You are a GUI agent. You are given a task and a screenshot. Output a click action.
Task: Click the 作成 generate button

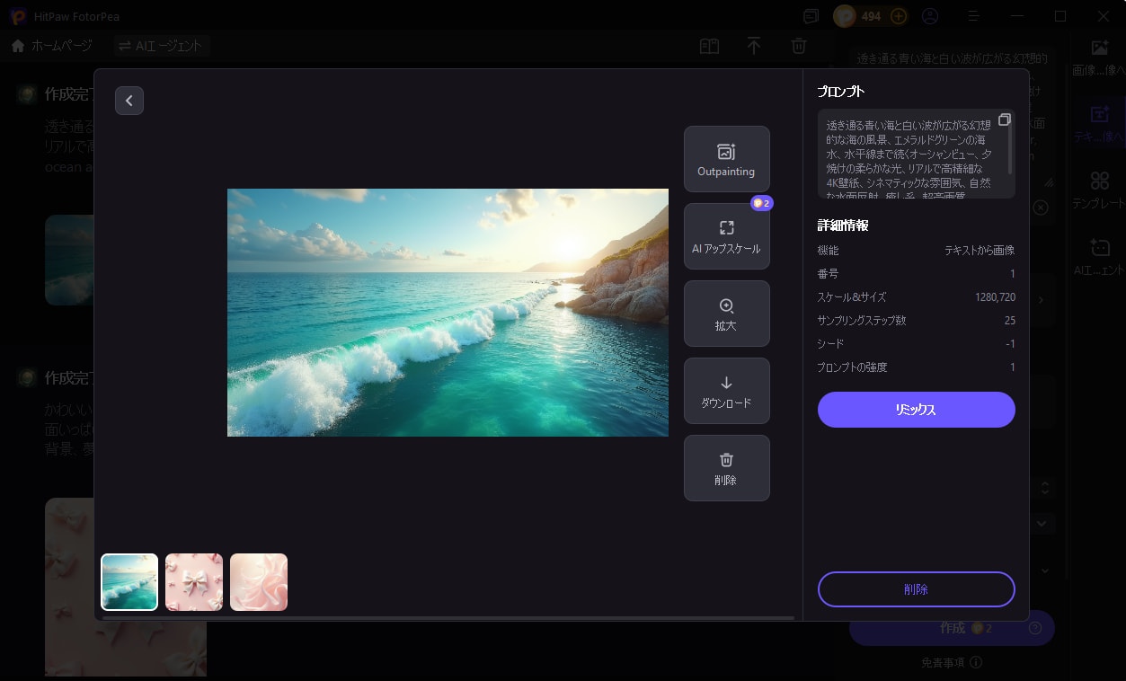tap(952, 628)
